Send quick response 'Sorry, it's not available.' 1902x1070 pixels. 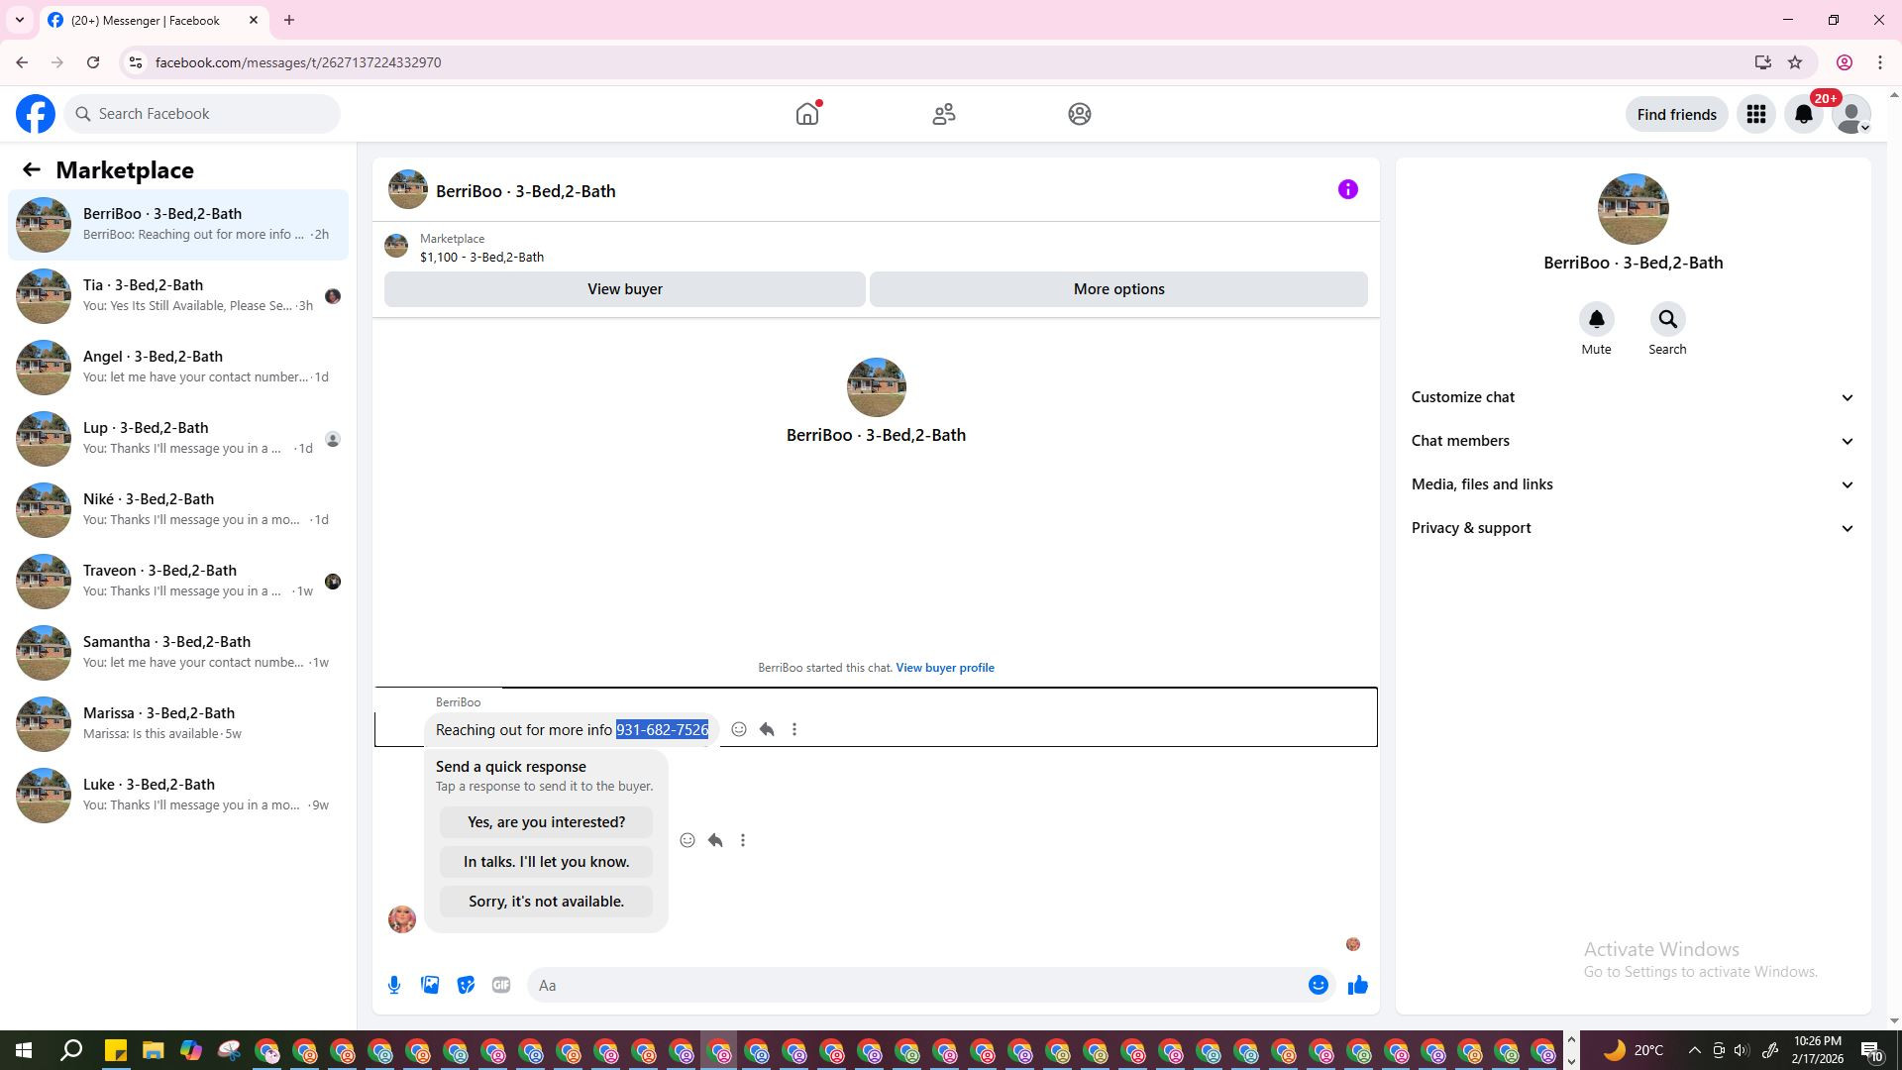click(546, 902)
